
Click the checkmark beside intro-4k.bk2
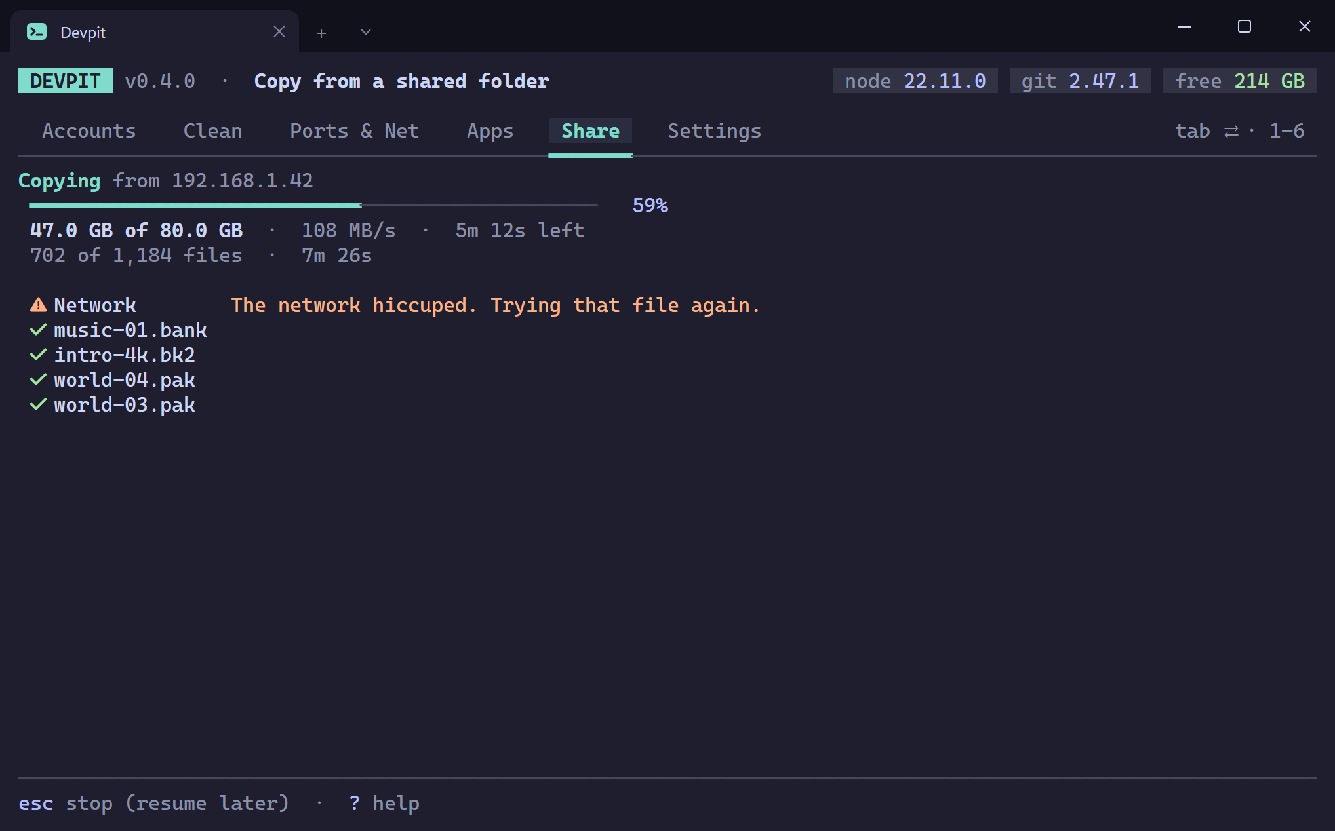39,355
